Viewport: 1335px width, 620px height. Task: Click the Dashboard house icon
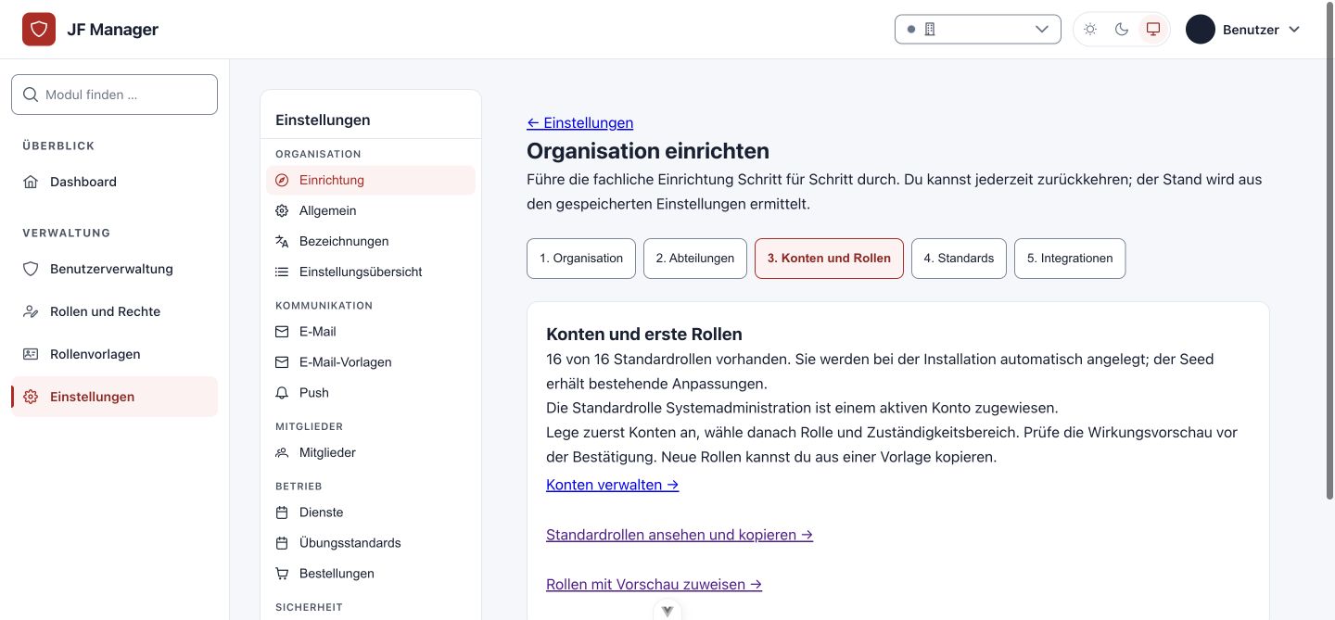(31, 182)
